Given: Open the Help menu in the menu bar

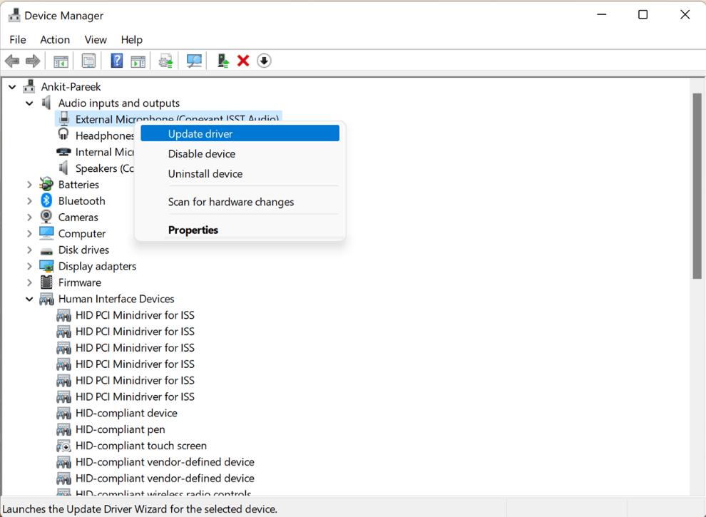Looking at the screenshot, I should [x=131, y=40].
